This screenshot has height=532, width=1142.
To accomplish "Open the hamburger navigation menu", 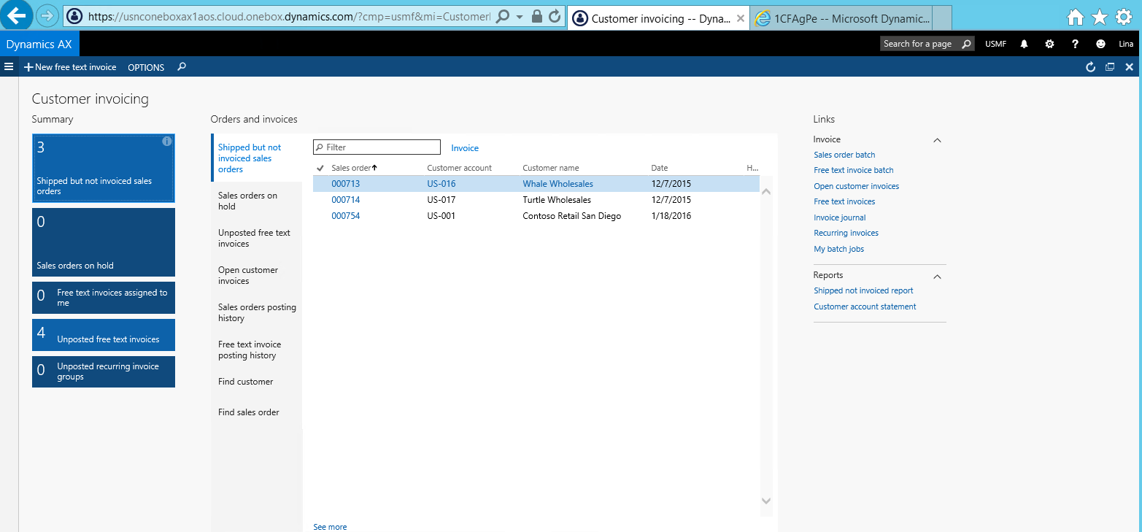I will pos(9,67).
